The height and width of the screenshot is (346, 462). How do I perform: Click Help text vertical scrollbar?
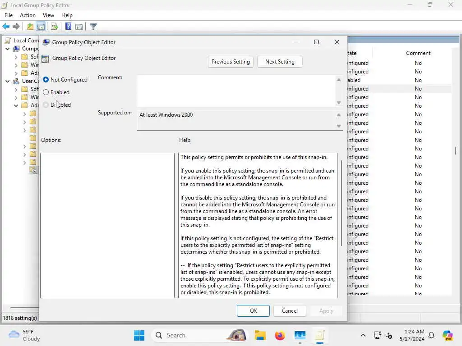click(342, 203)
